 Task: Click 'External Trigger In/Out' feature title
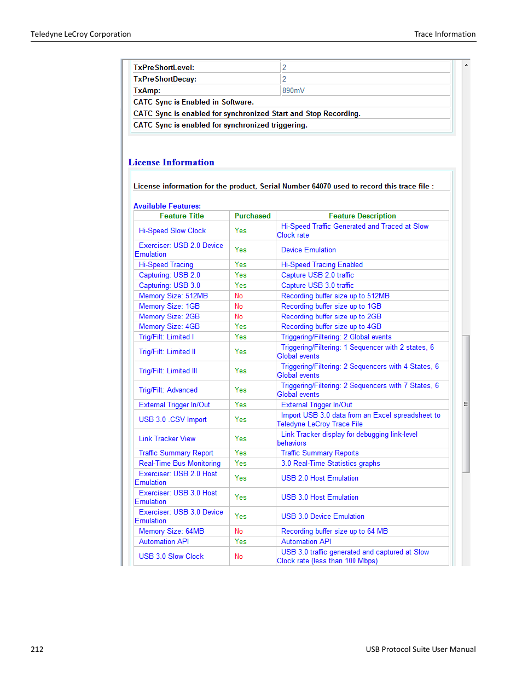pyautogui.click(x=175, y=405)
